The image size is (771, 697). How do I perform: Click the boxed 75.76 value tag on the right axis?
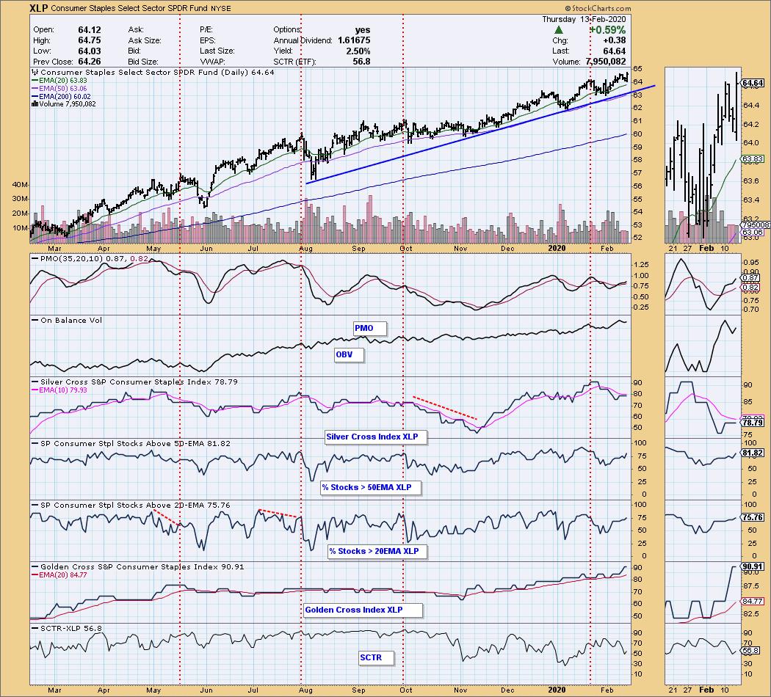[753, 518]
